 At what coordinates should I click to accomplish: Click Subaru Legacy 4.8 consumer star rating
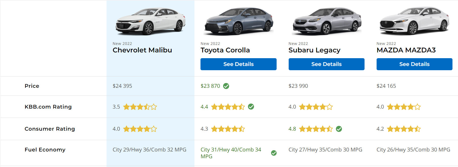[x=316, y=129]
